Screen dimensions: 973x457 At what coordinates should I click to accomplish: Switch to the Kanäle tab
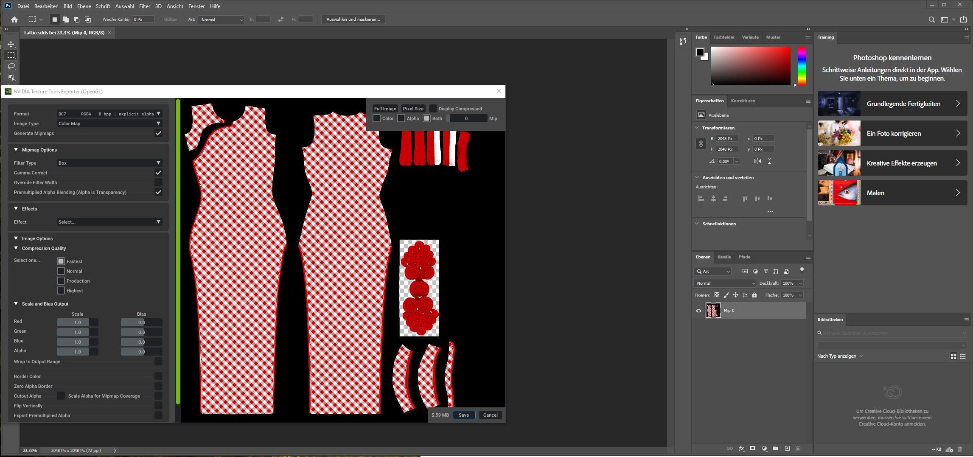tap(724, 257)
